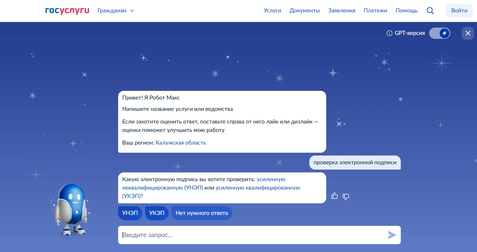Screen dimensions: 477x252
Task: Open the Платежи section
Action: point(375,11)
